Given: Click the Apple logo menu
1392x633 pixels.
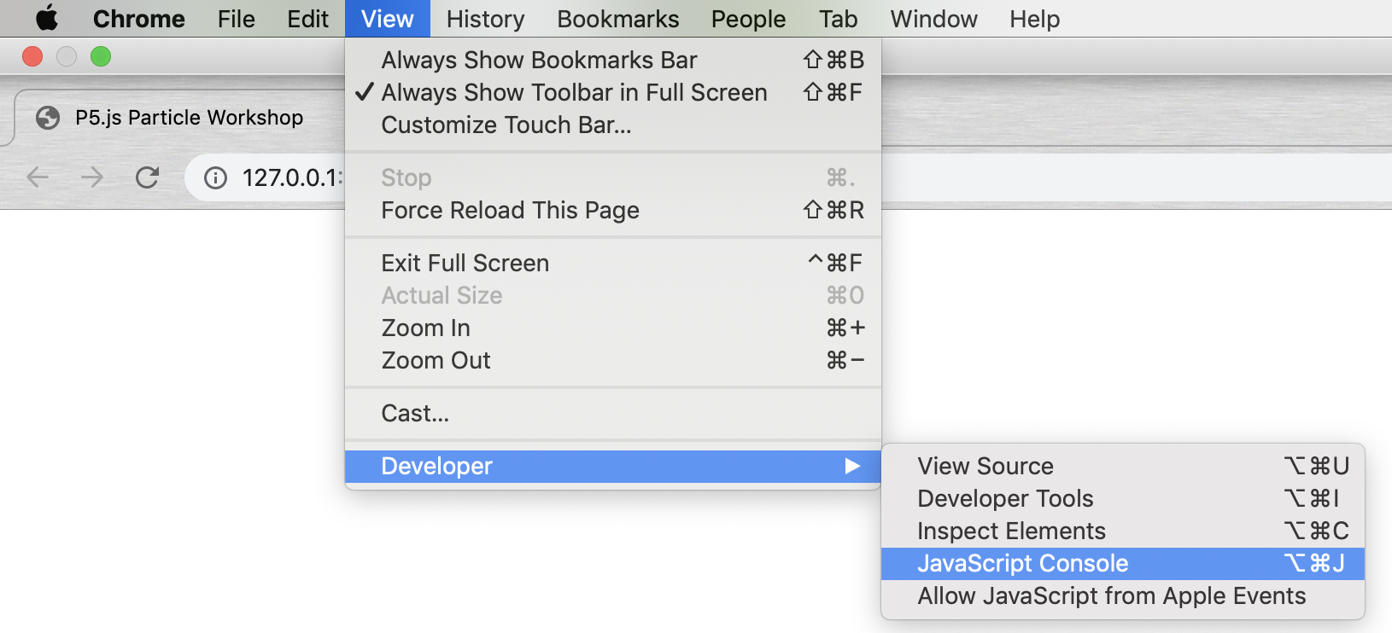Looking at the screenshot, I should 47,18.
